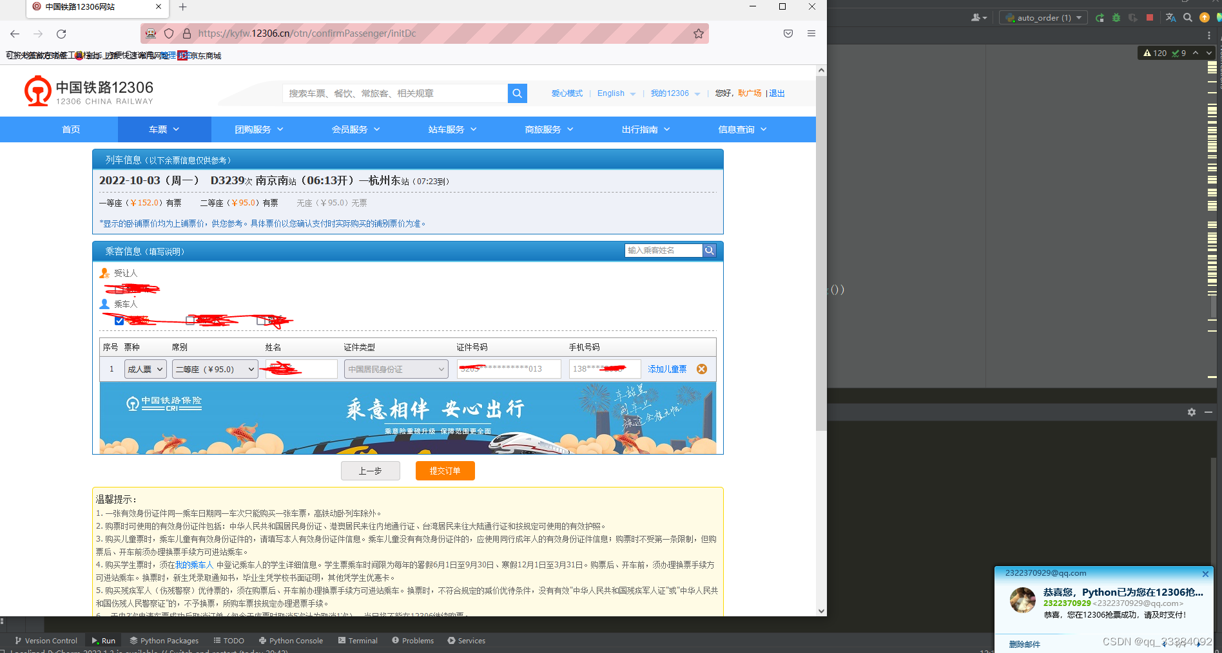
Task: Click the 输入乘客姓名 passenger search field
Action: [x=664, y=251]
